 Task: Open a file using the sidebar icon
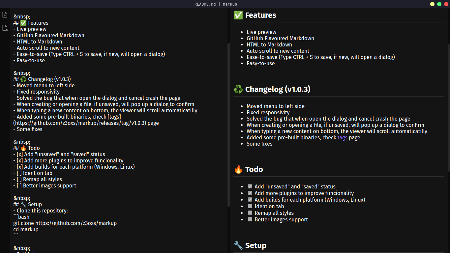click(x=5, y=28)
